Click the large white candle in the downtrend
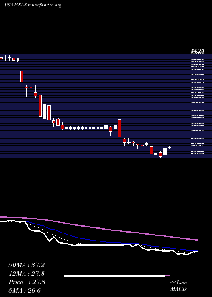 [x=45, y=110]
